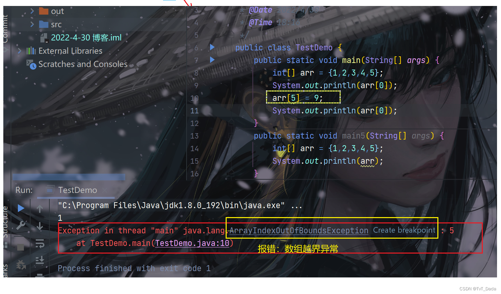Click the bug icon below stop button
The image size is (501, 294).
(21, 265)
